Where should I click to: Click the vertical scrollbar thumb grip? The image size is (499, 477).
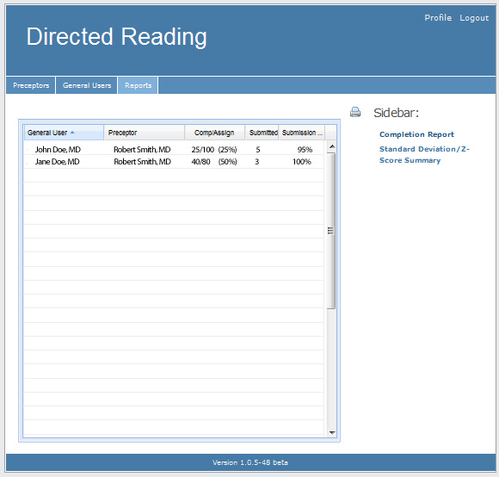pyautogui.click(x=331, y=231)
